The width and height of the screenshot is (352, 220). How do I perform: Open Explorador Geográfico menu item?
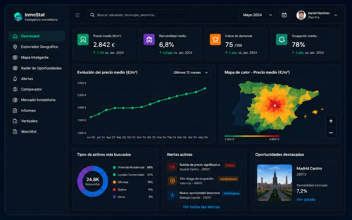(36, 47)
